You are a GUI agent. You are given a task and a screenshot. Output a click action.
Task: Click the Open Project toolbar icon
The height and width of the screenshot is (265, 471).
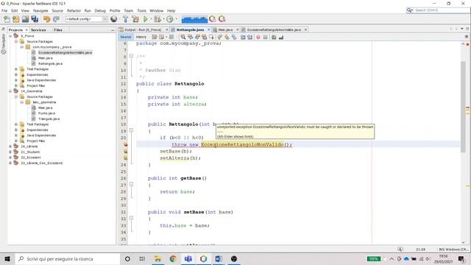click(x=25, y=19)
